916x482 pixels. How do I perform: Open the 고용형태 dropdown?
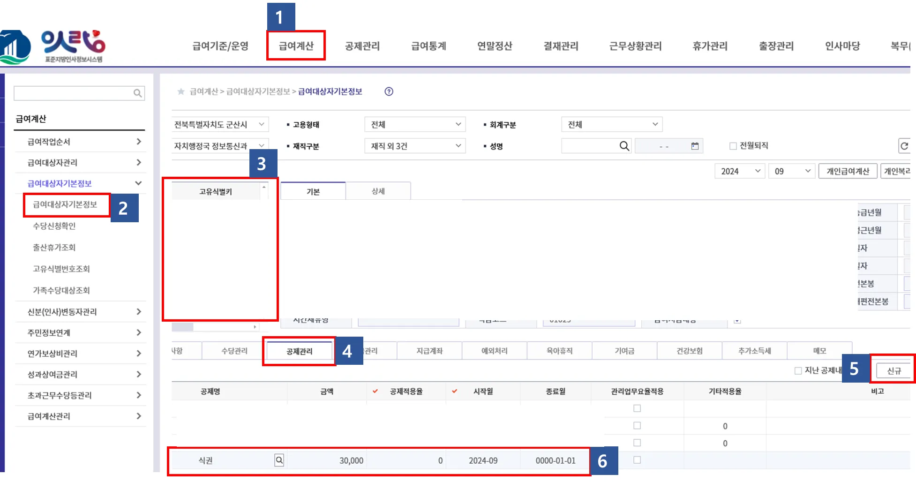pos(415,124)
